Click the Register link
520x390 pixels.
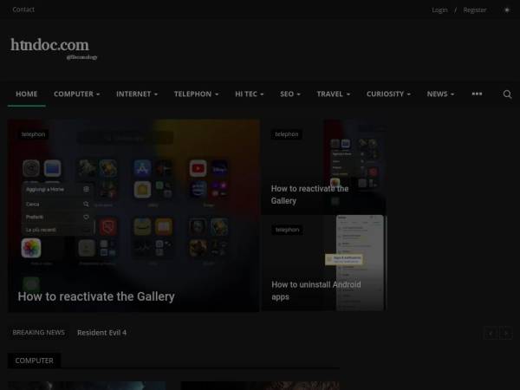[475, 10]
